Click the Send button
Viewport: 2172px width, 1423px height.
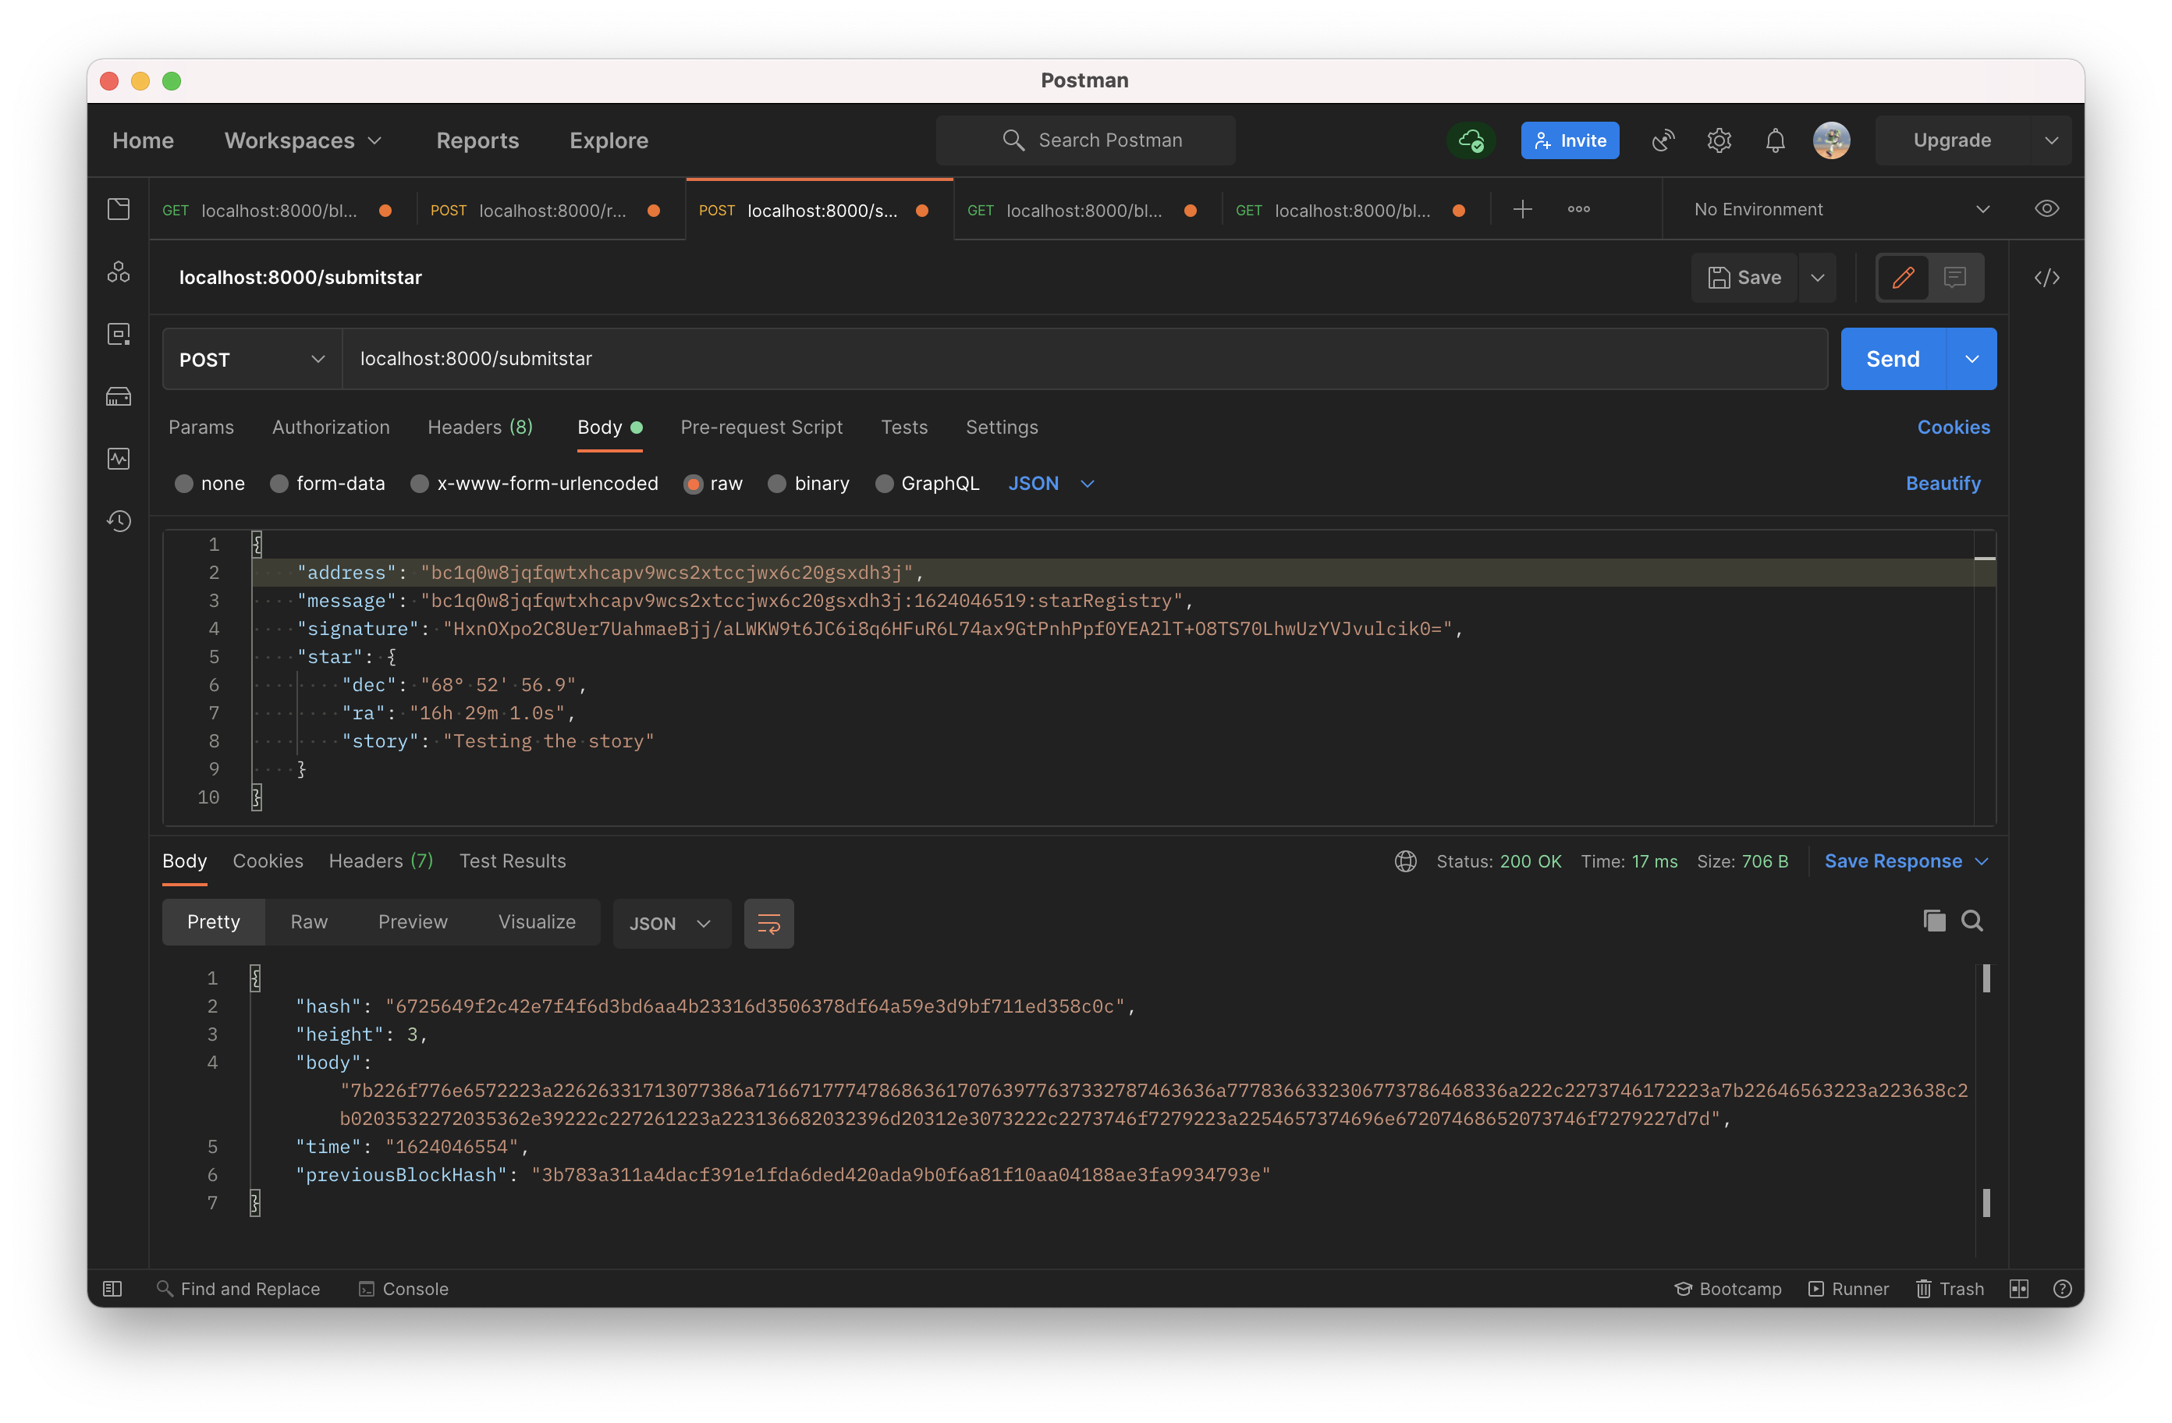(x=1892, y=359)
